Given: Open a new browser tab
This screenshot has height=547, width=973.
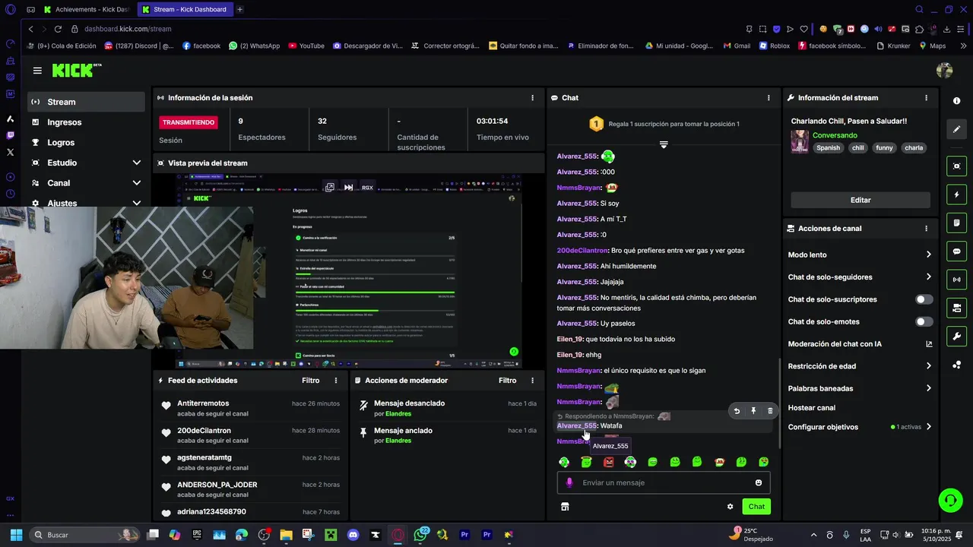Looking at the screenshot, I should pyautogui.click(x=239, y=9).
